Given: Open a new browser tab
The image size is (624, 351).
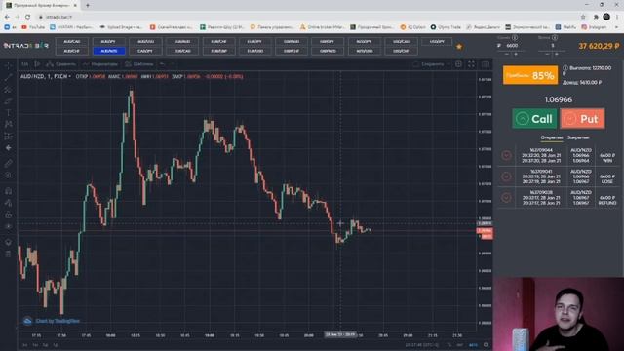Looking at the screenshot, I should (x=88, y=5).
